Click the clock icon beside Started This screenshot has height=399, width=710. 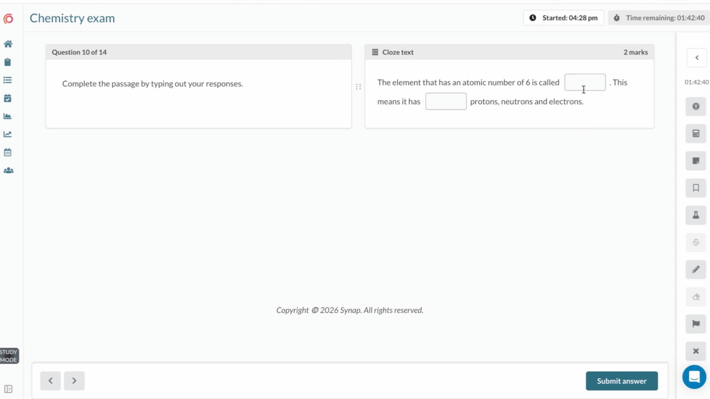point(532,18)
